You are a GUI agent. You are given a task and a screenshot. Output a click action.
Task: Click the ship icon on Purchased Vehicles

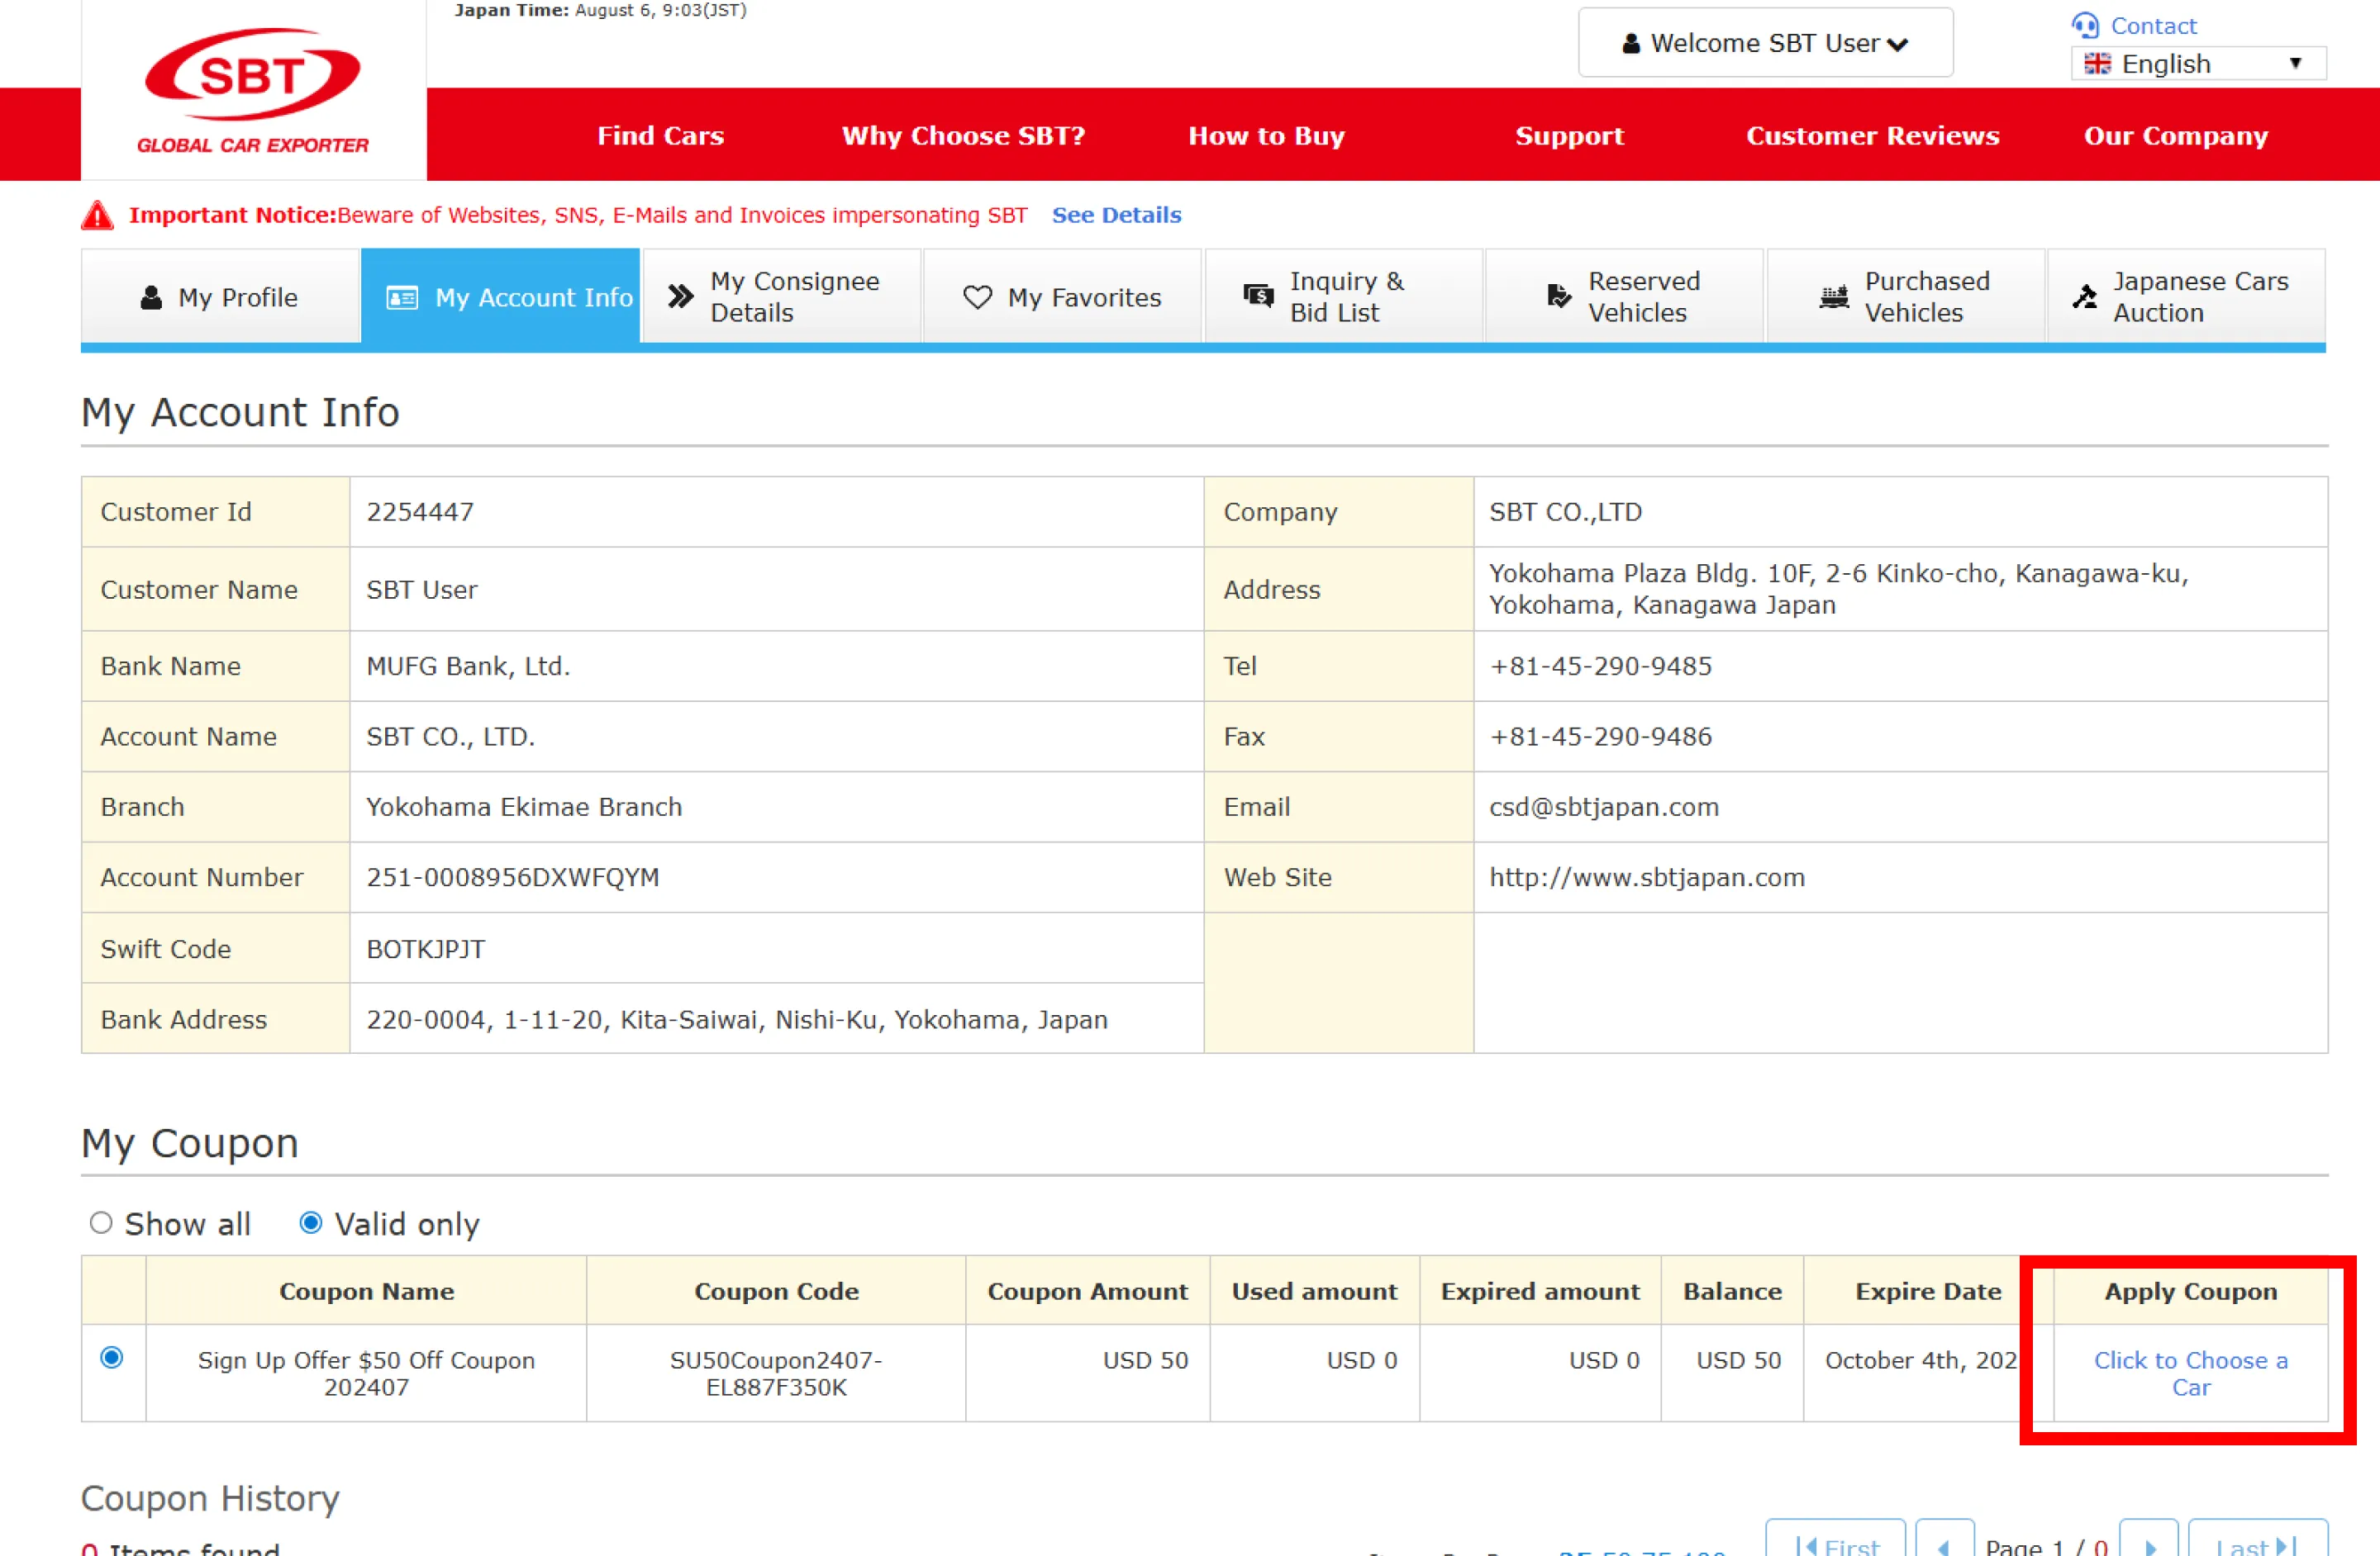[1833, 296]
